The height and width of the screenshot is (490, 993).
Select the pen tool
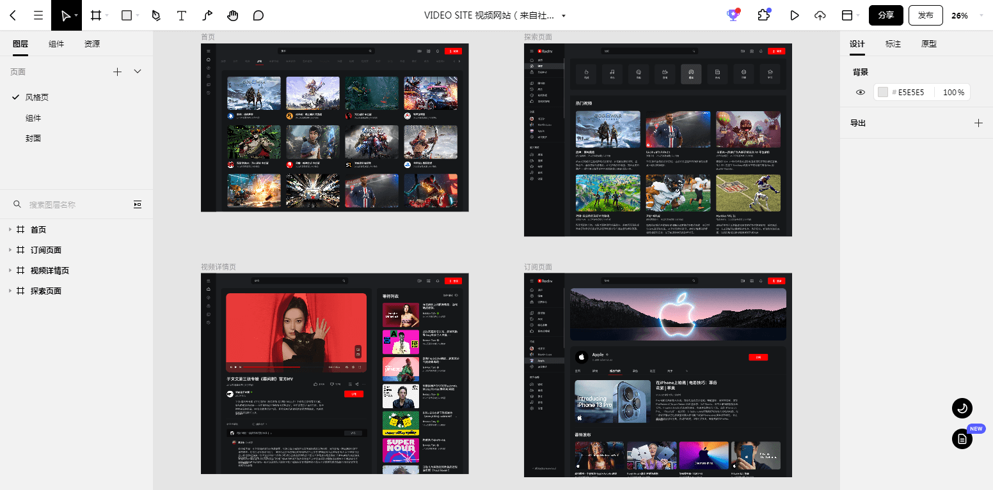156,15
